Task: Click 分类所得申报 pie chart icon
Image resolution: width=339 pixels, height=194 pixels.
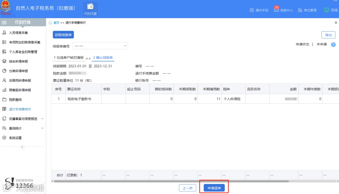Action: [4, 71]
